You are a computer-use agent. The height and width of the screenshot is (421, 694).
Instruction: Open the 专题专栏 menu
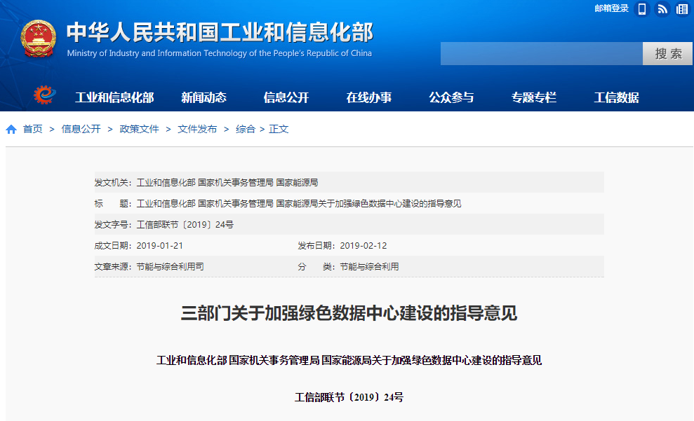[x=534, y=97]
